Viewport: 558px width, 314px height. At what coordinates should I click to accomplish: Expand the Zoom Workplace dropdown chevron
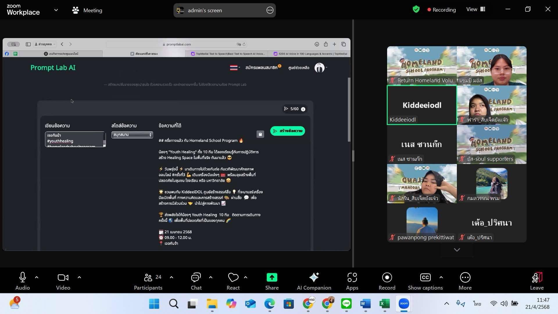pyautogui.click(x=56, y=10)
